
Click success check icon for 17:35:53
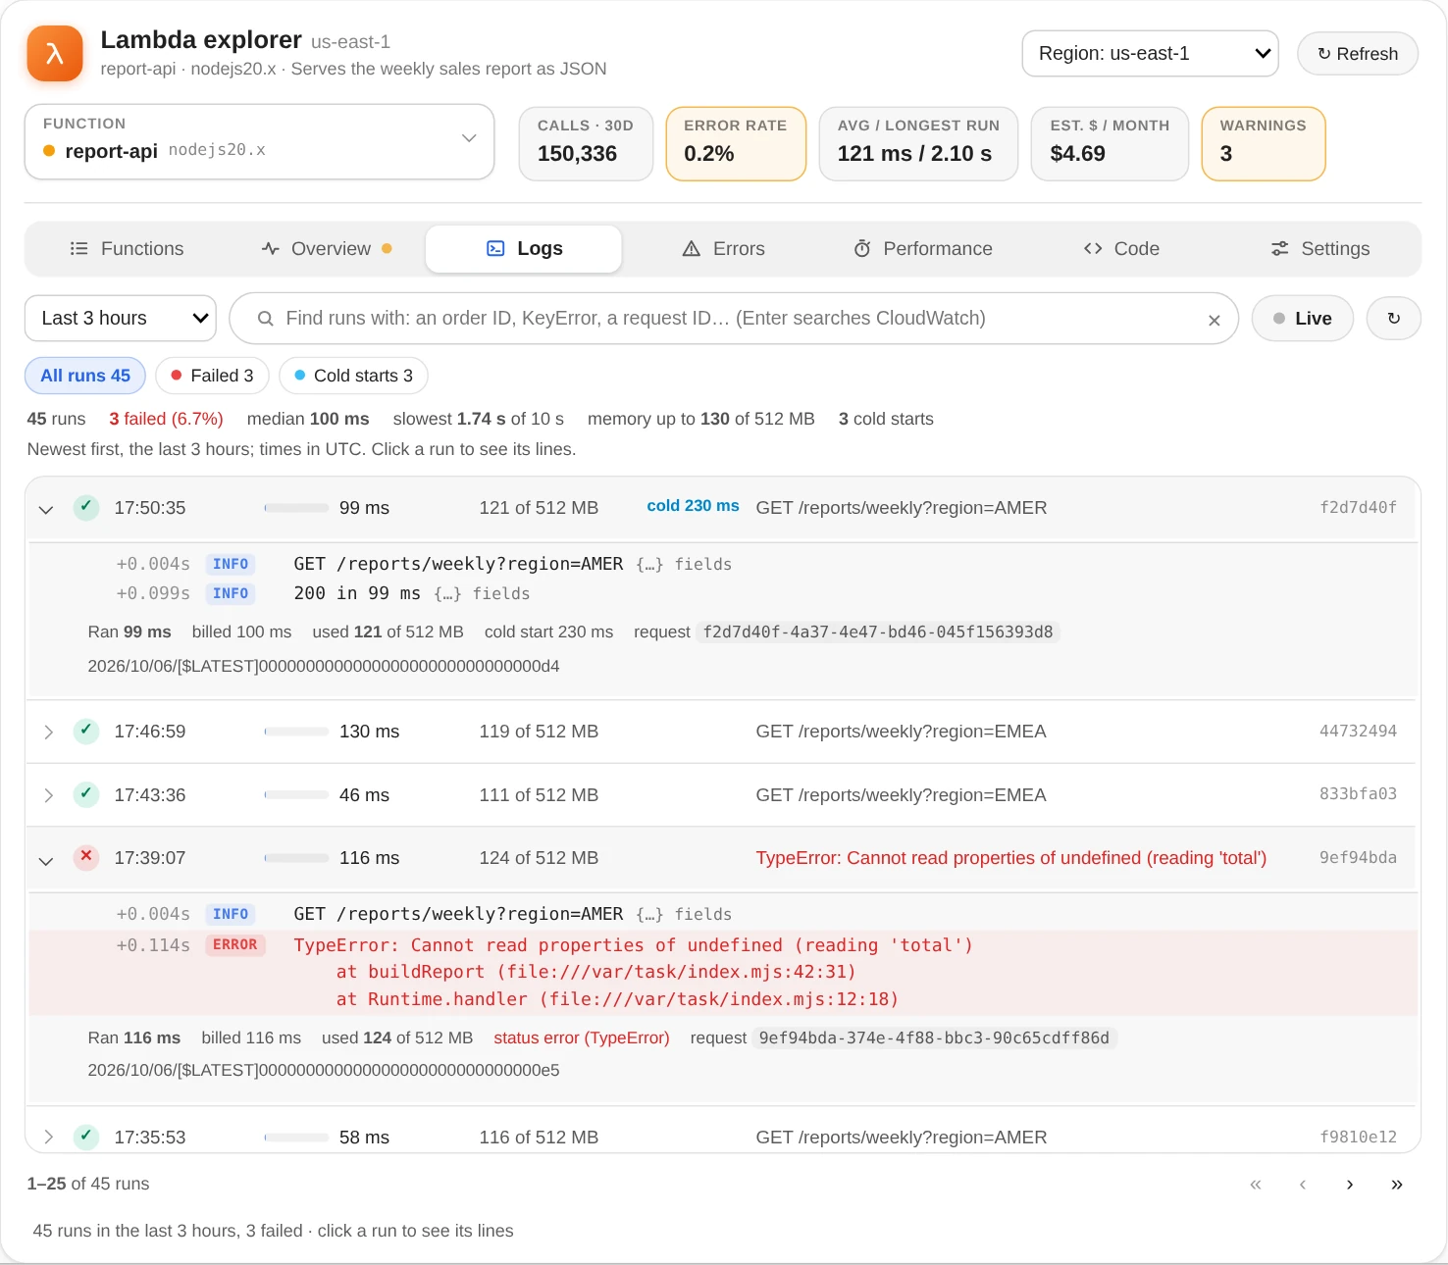[x=86, y=1137]
